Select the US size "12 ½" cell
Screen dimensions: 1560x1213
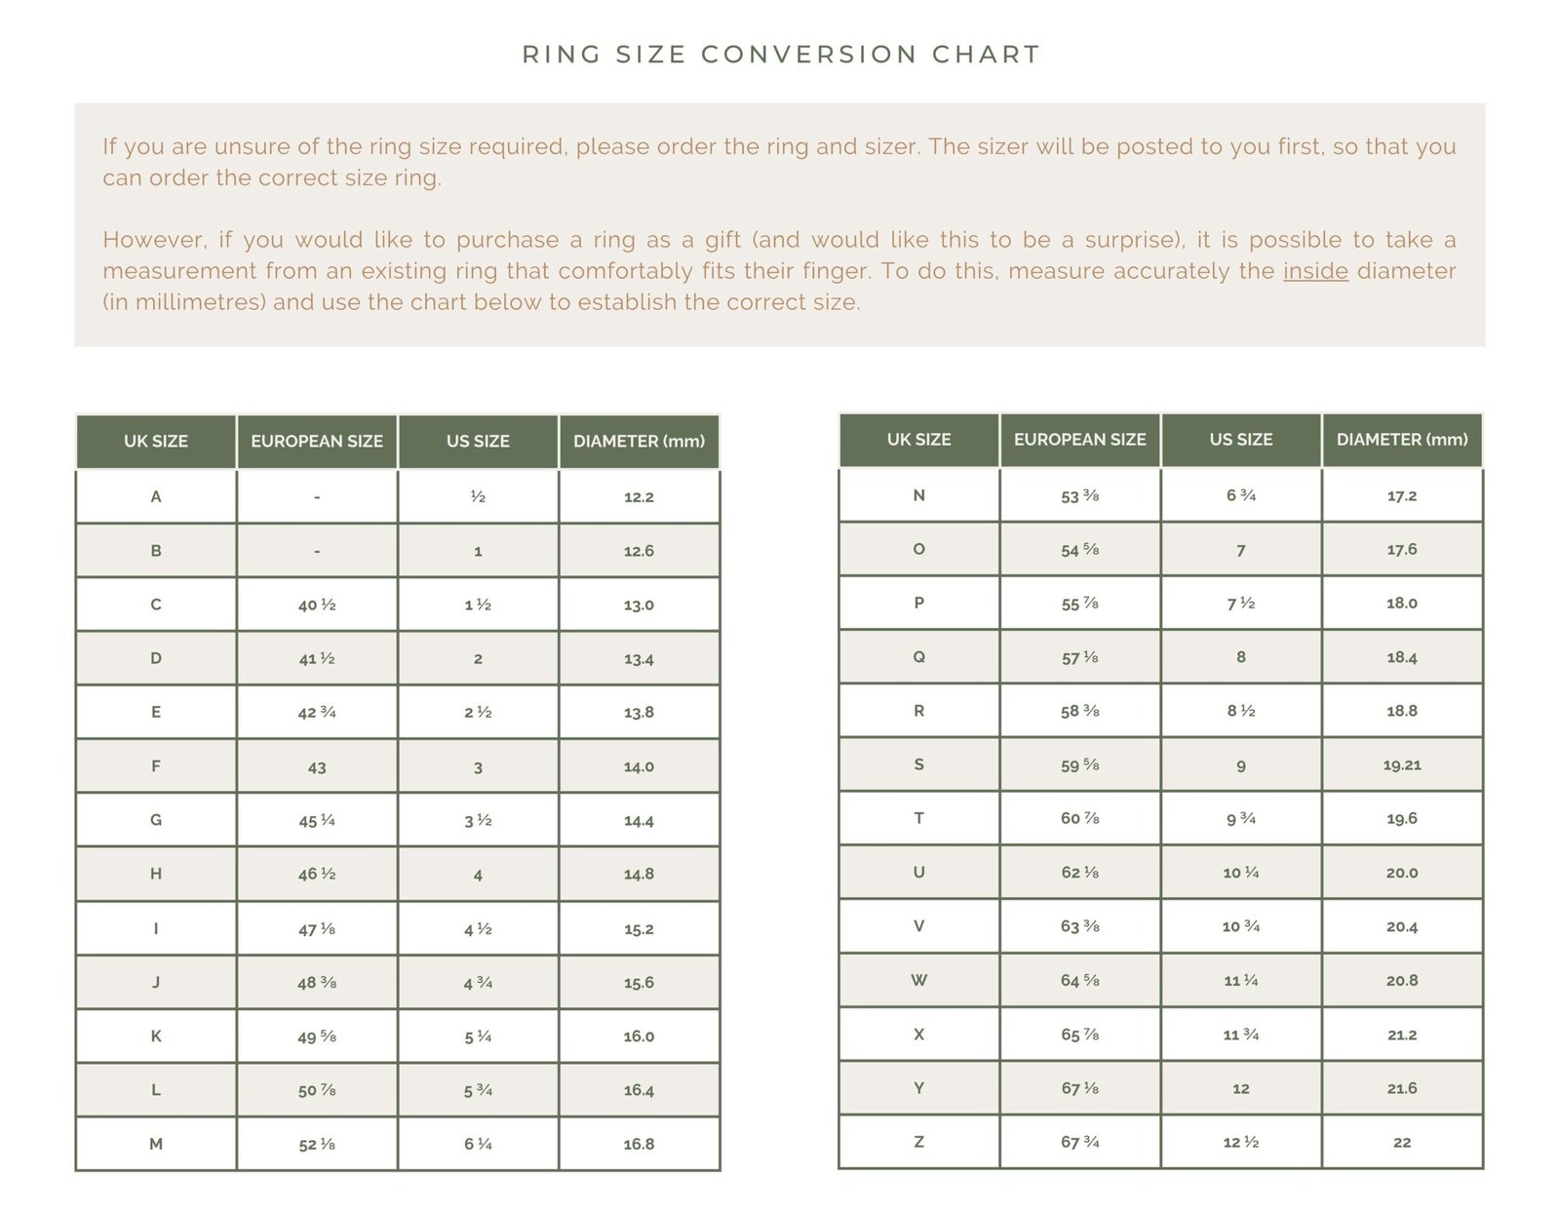tap(1240, 1143)
